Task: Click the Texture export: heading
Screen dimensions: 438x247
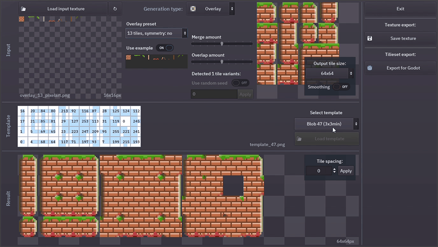Action: (400, 25)
